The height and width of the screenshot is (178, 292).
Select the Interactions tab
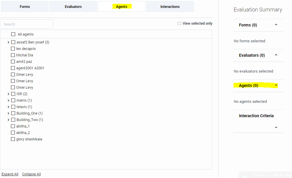point(170,6)
